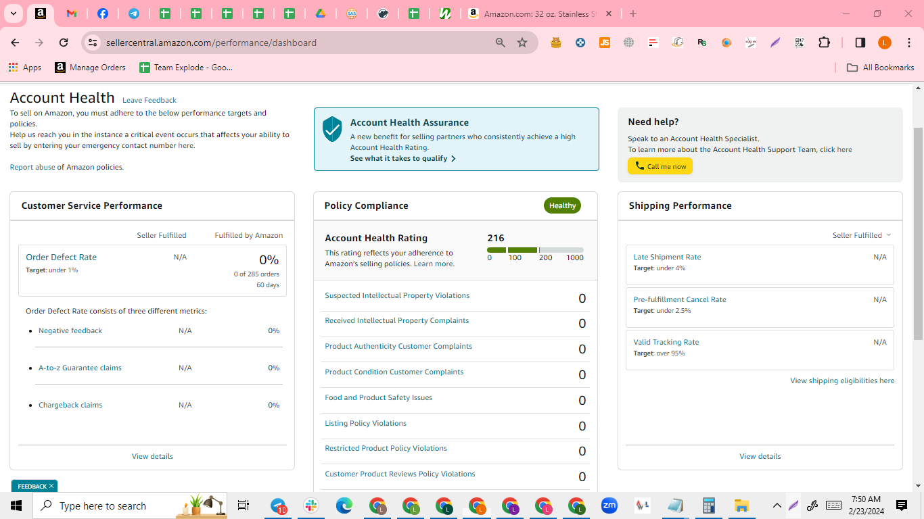The image size is (924, 519).
Task: Click See what it takes to qualify
Action: [403, 158]
